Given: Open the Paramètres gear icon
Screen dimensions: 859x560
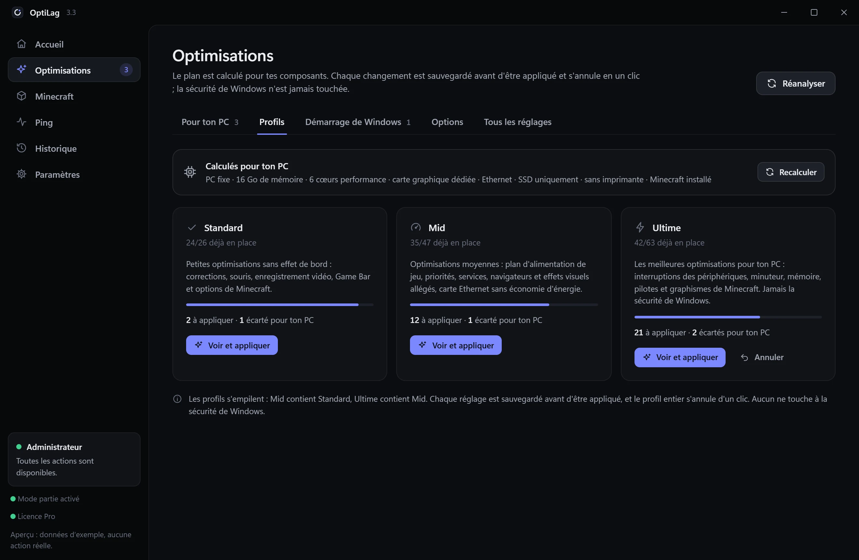Looking at the screenshot, I should tap(22, 174).
